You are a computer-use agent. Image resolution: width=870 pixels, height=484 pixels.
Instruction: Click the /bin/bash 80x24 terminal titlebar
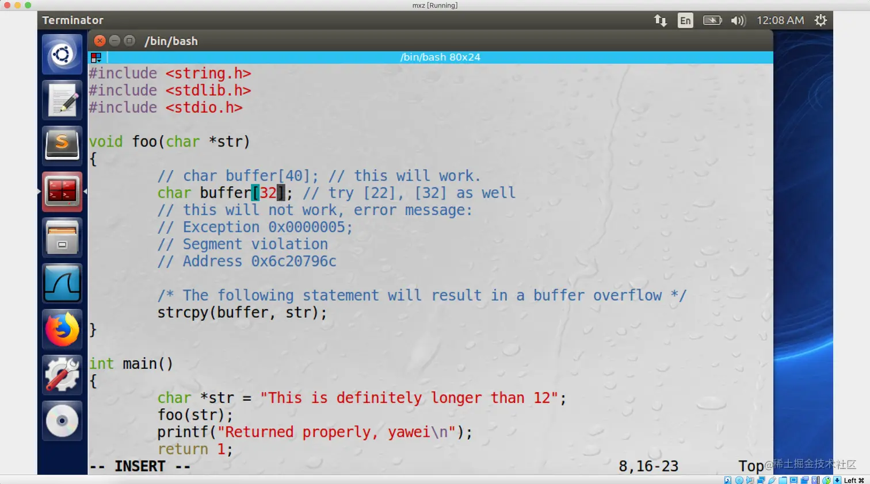point(440,57)
